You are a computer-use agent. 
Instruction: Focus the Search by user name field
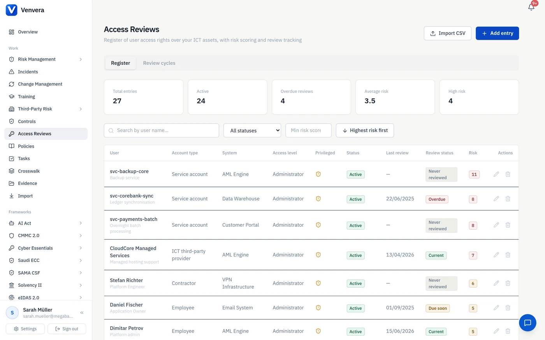(x=162, y=131)
